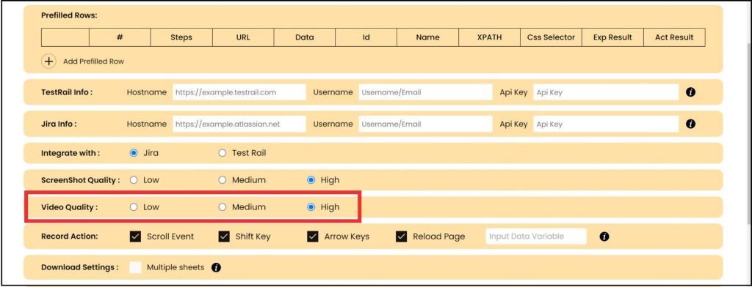Click the URL column header
This screenshot has height=287, width=752.
click(243, 37)
